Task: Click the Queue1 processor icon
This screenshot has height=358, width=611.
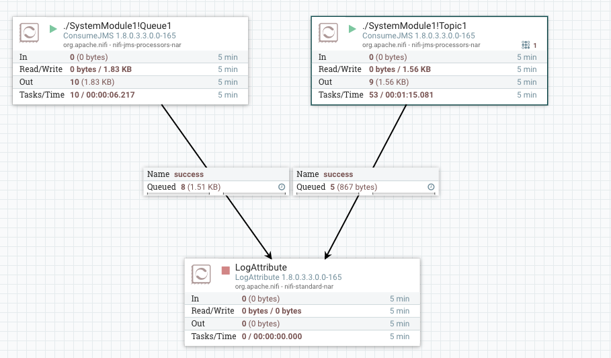Action: pyautogui.click(x=29, y=33)
